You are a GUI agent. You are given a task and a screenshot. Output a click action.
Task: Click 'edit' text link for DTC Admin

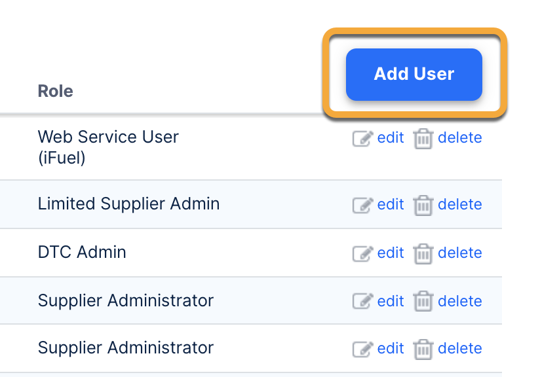click(391, 253)
